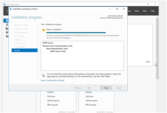Click the Local Server icon in Server Manager sidebar
This screenshot has height=113, width=167.
coord(7,25)
